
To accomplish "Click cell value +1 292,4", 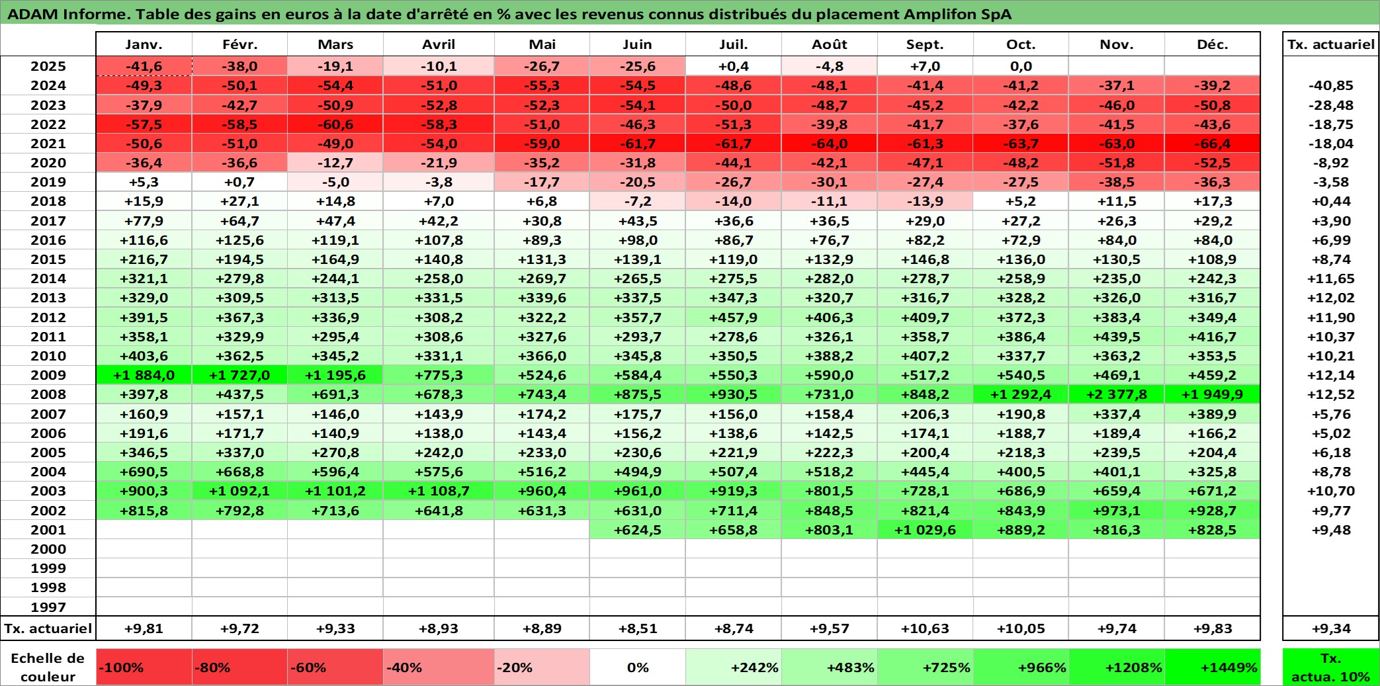I will click(x=1021, y=394).
